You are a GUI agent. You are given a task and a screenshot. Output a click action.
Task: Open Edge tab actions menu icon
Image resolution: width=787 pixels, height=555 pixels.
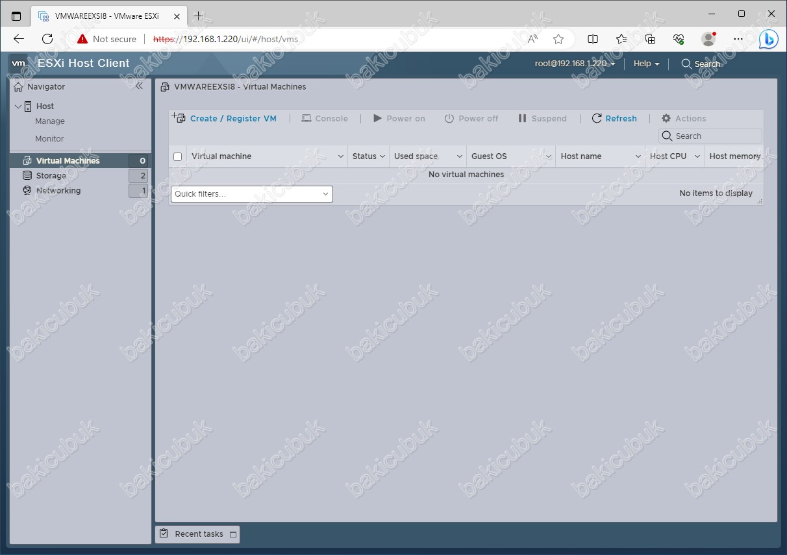[16, 16]
